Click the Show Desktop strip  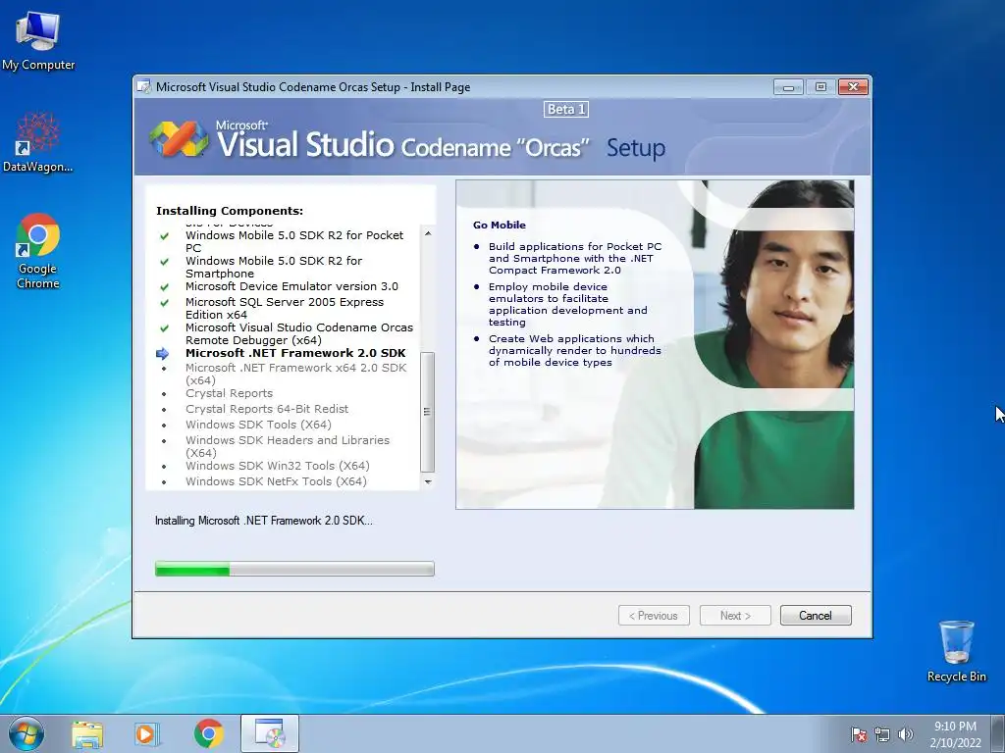[x=1000, y=733]
